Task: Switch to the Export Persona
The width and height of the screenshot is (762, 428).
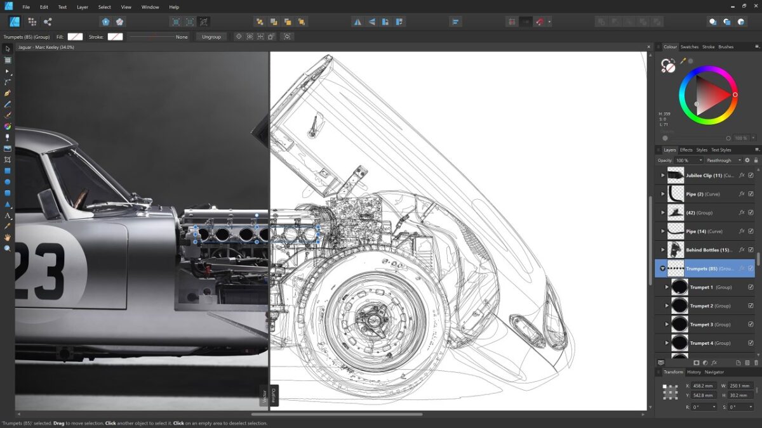Action: 48,22
